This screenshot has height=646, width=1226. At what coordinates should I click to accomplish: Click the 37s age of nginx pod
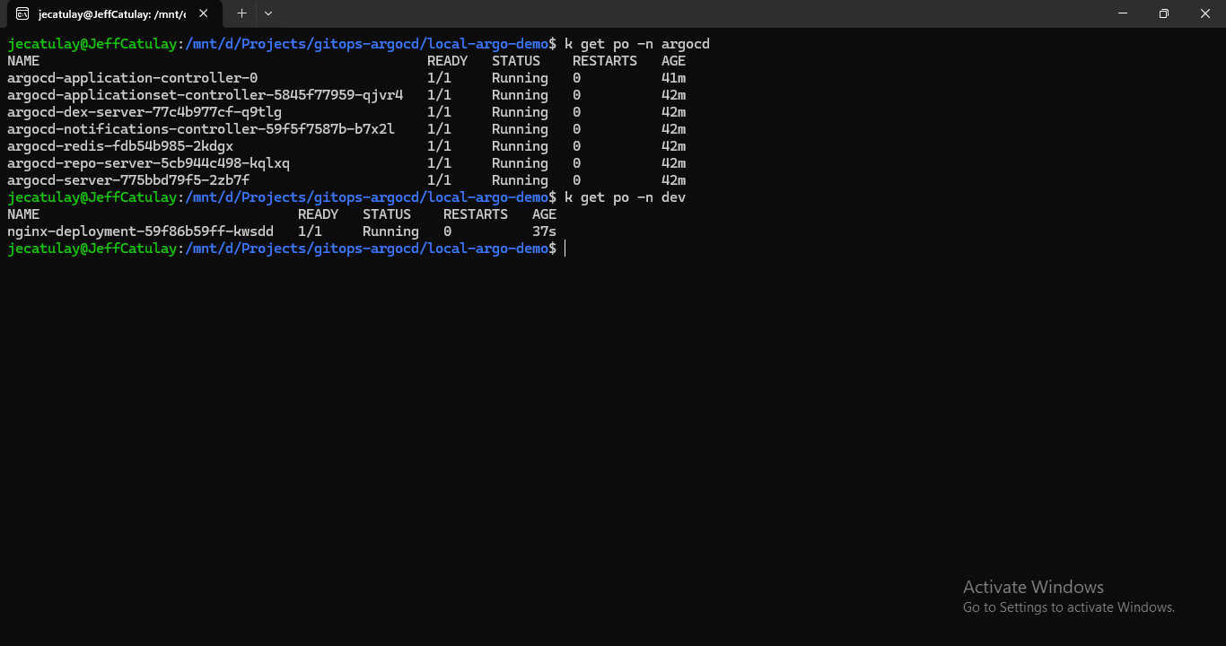coord(544,231)
